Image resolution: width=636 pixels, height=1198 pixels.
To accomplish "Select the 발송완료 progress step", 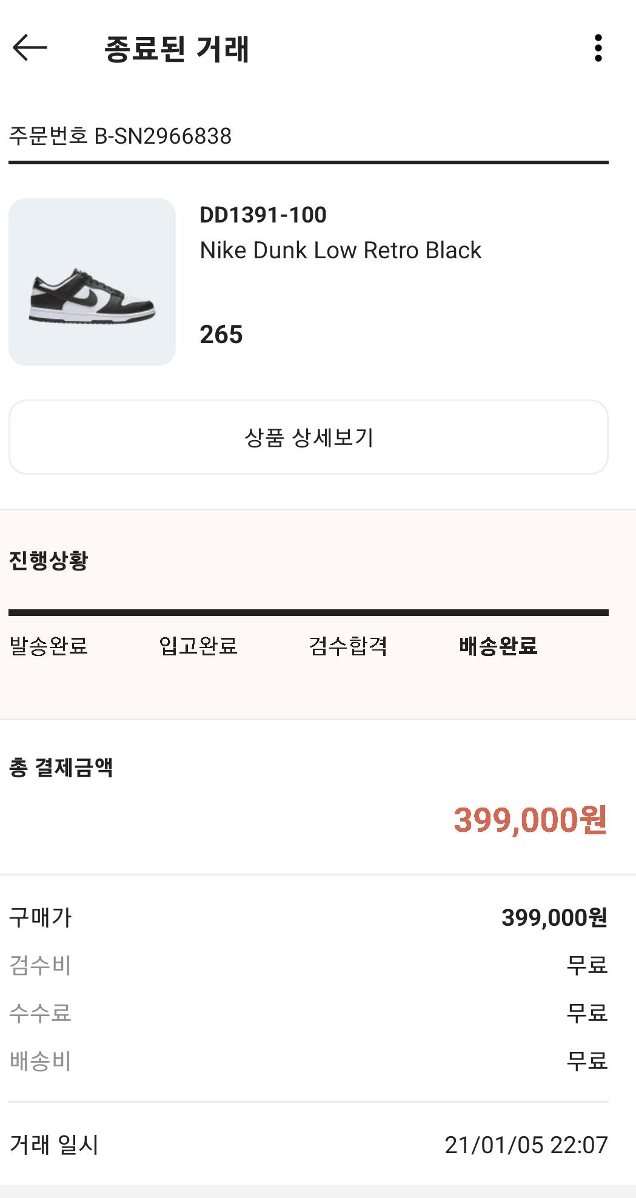I will coord(49,646).
